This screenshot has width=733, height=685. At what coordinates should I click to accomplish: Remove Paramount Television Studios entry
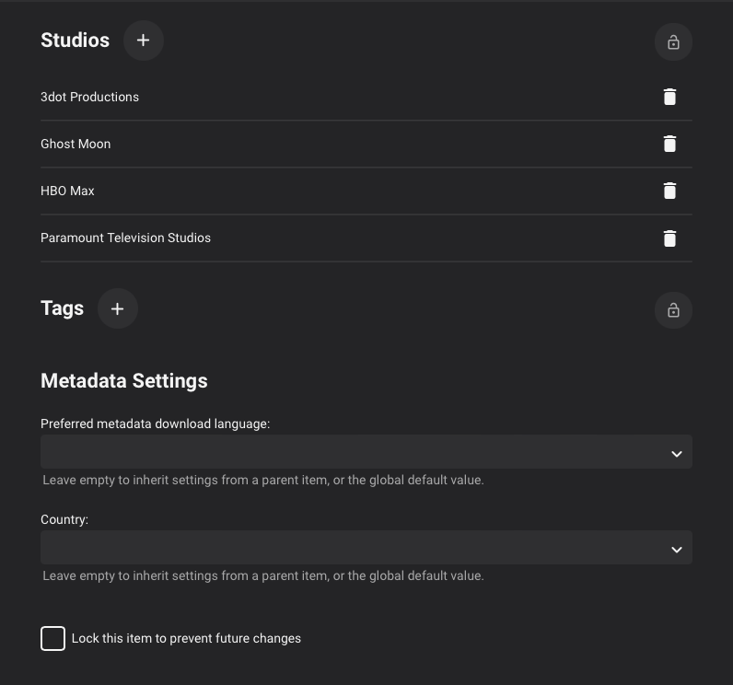click(x=669, y=238)
